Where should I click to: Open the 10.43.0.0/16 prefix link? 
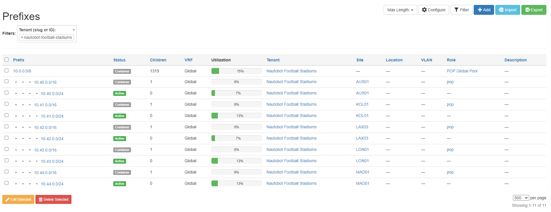pos(45,150)
